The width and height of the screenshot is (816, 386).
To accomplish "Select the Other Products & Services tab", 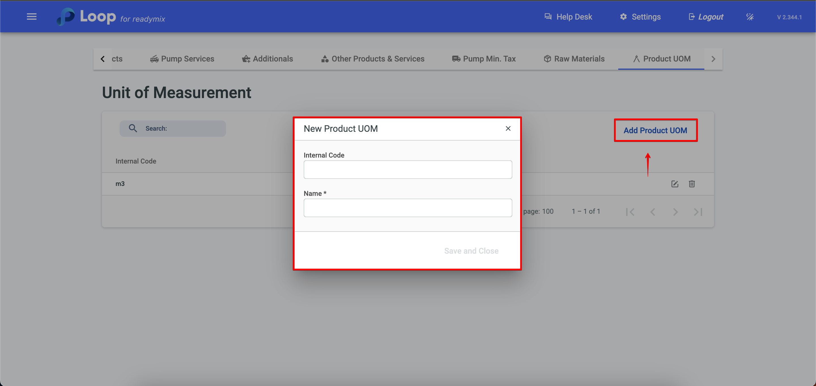I will pyautogui.click(x=373, y=59).
